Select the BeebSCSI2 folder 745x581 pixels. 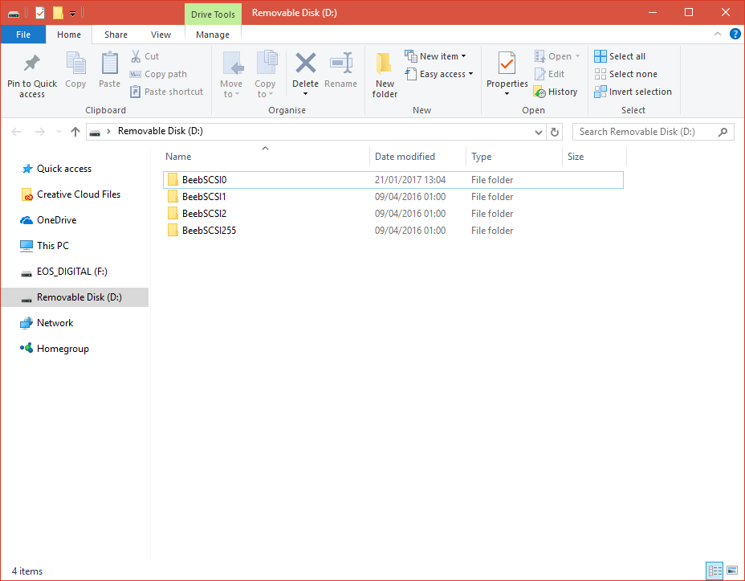pos(393,214)
